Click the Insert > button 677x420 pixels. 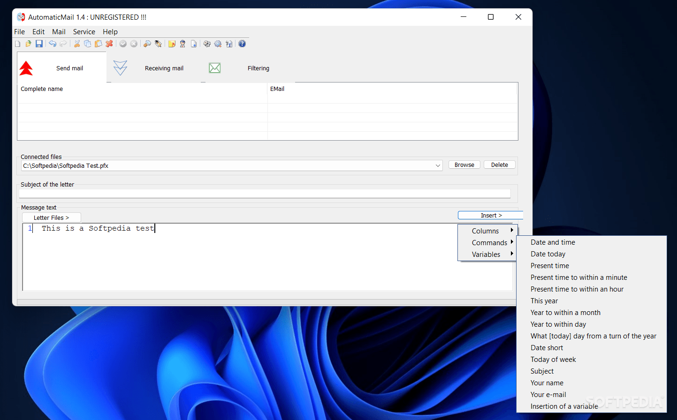tap(491, 215)
